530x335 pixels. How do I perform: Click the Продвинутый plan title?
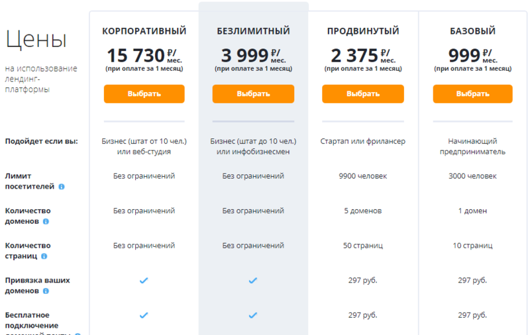click(x=362, y=31)
